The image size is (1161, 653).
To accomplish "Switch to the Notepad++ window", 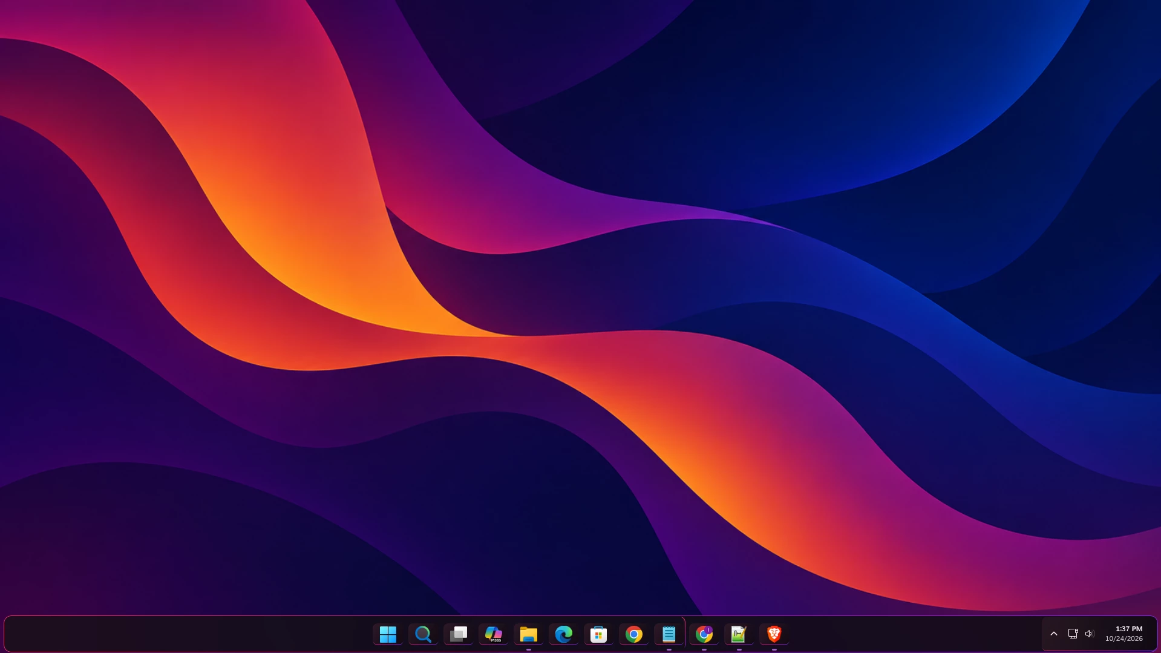I will point(739,634).
